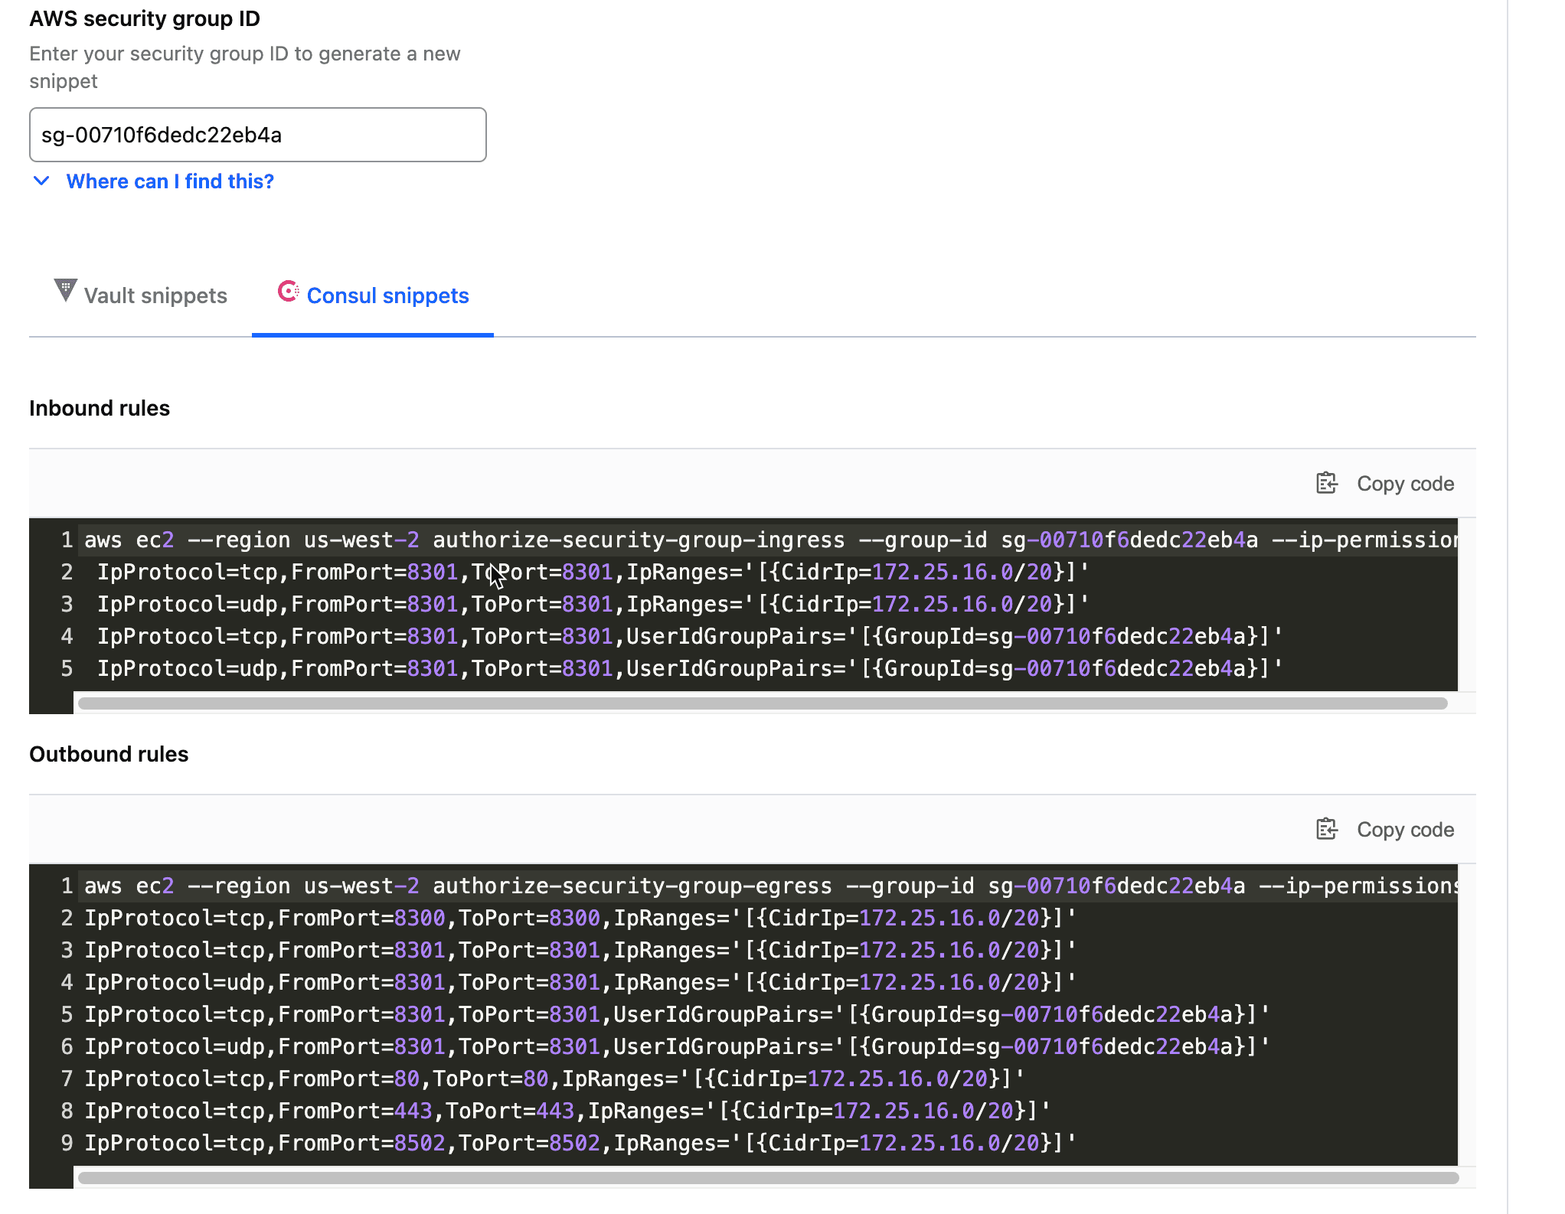
Task: Click outbound line 7 port 80 rule
Action: click(x=554, y=1079)
